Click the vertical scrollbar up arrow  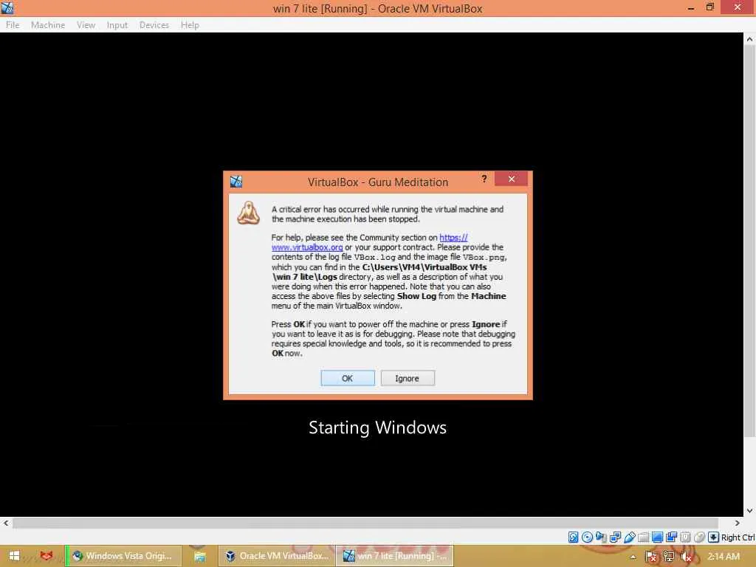(x=749, y=39)
